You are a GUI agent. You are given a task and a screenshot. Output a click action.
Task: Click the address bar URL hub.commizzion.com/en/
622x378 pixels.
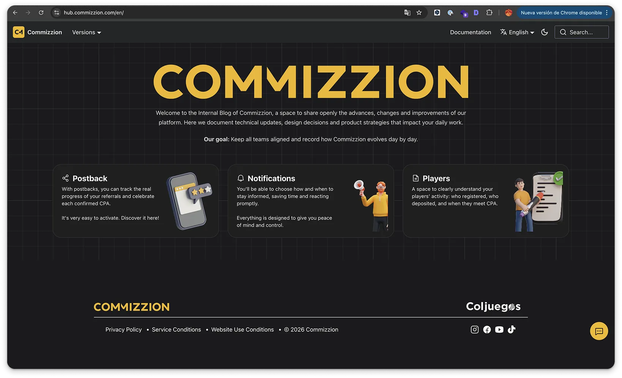(x=94, y=13)
